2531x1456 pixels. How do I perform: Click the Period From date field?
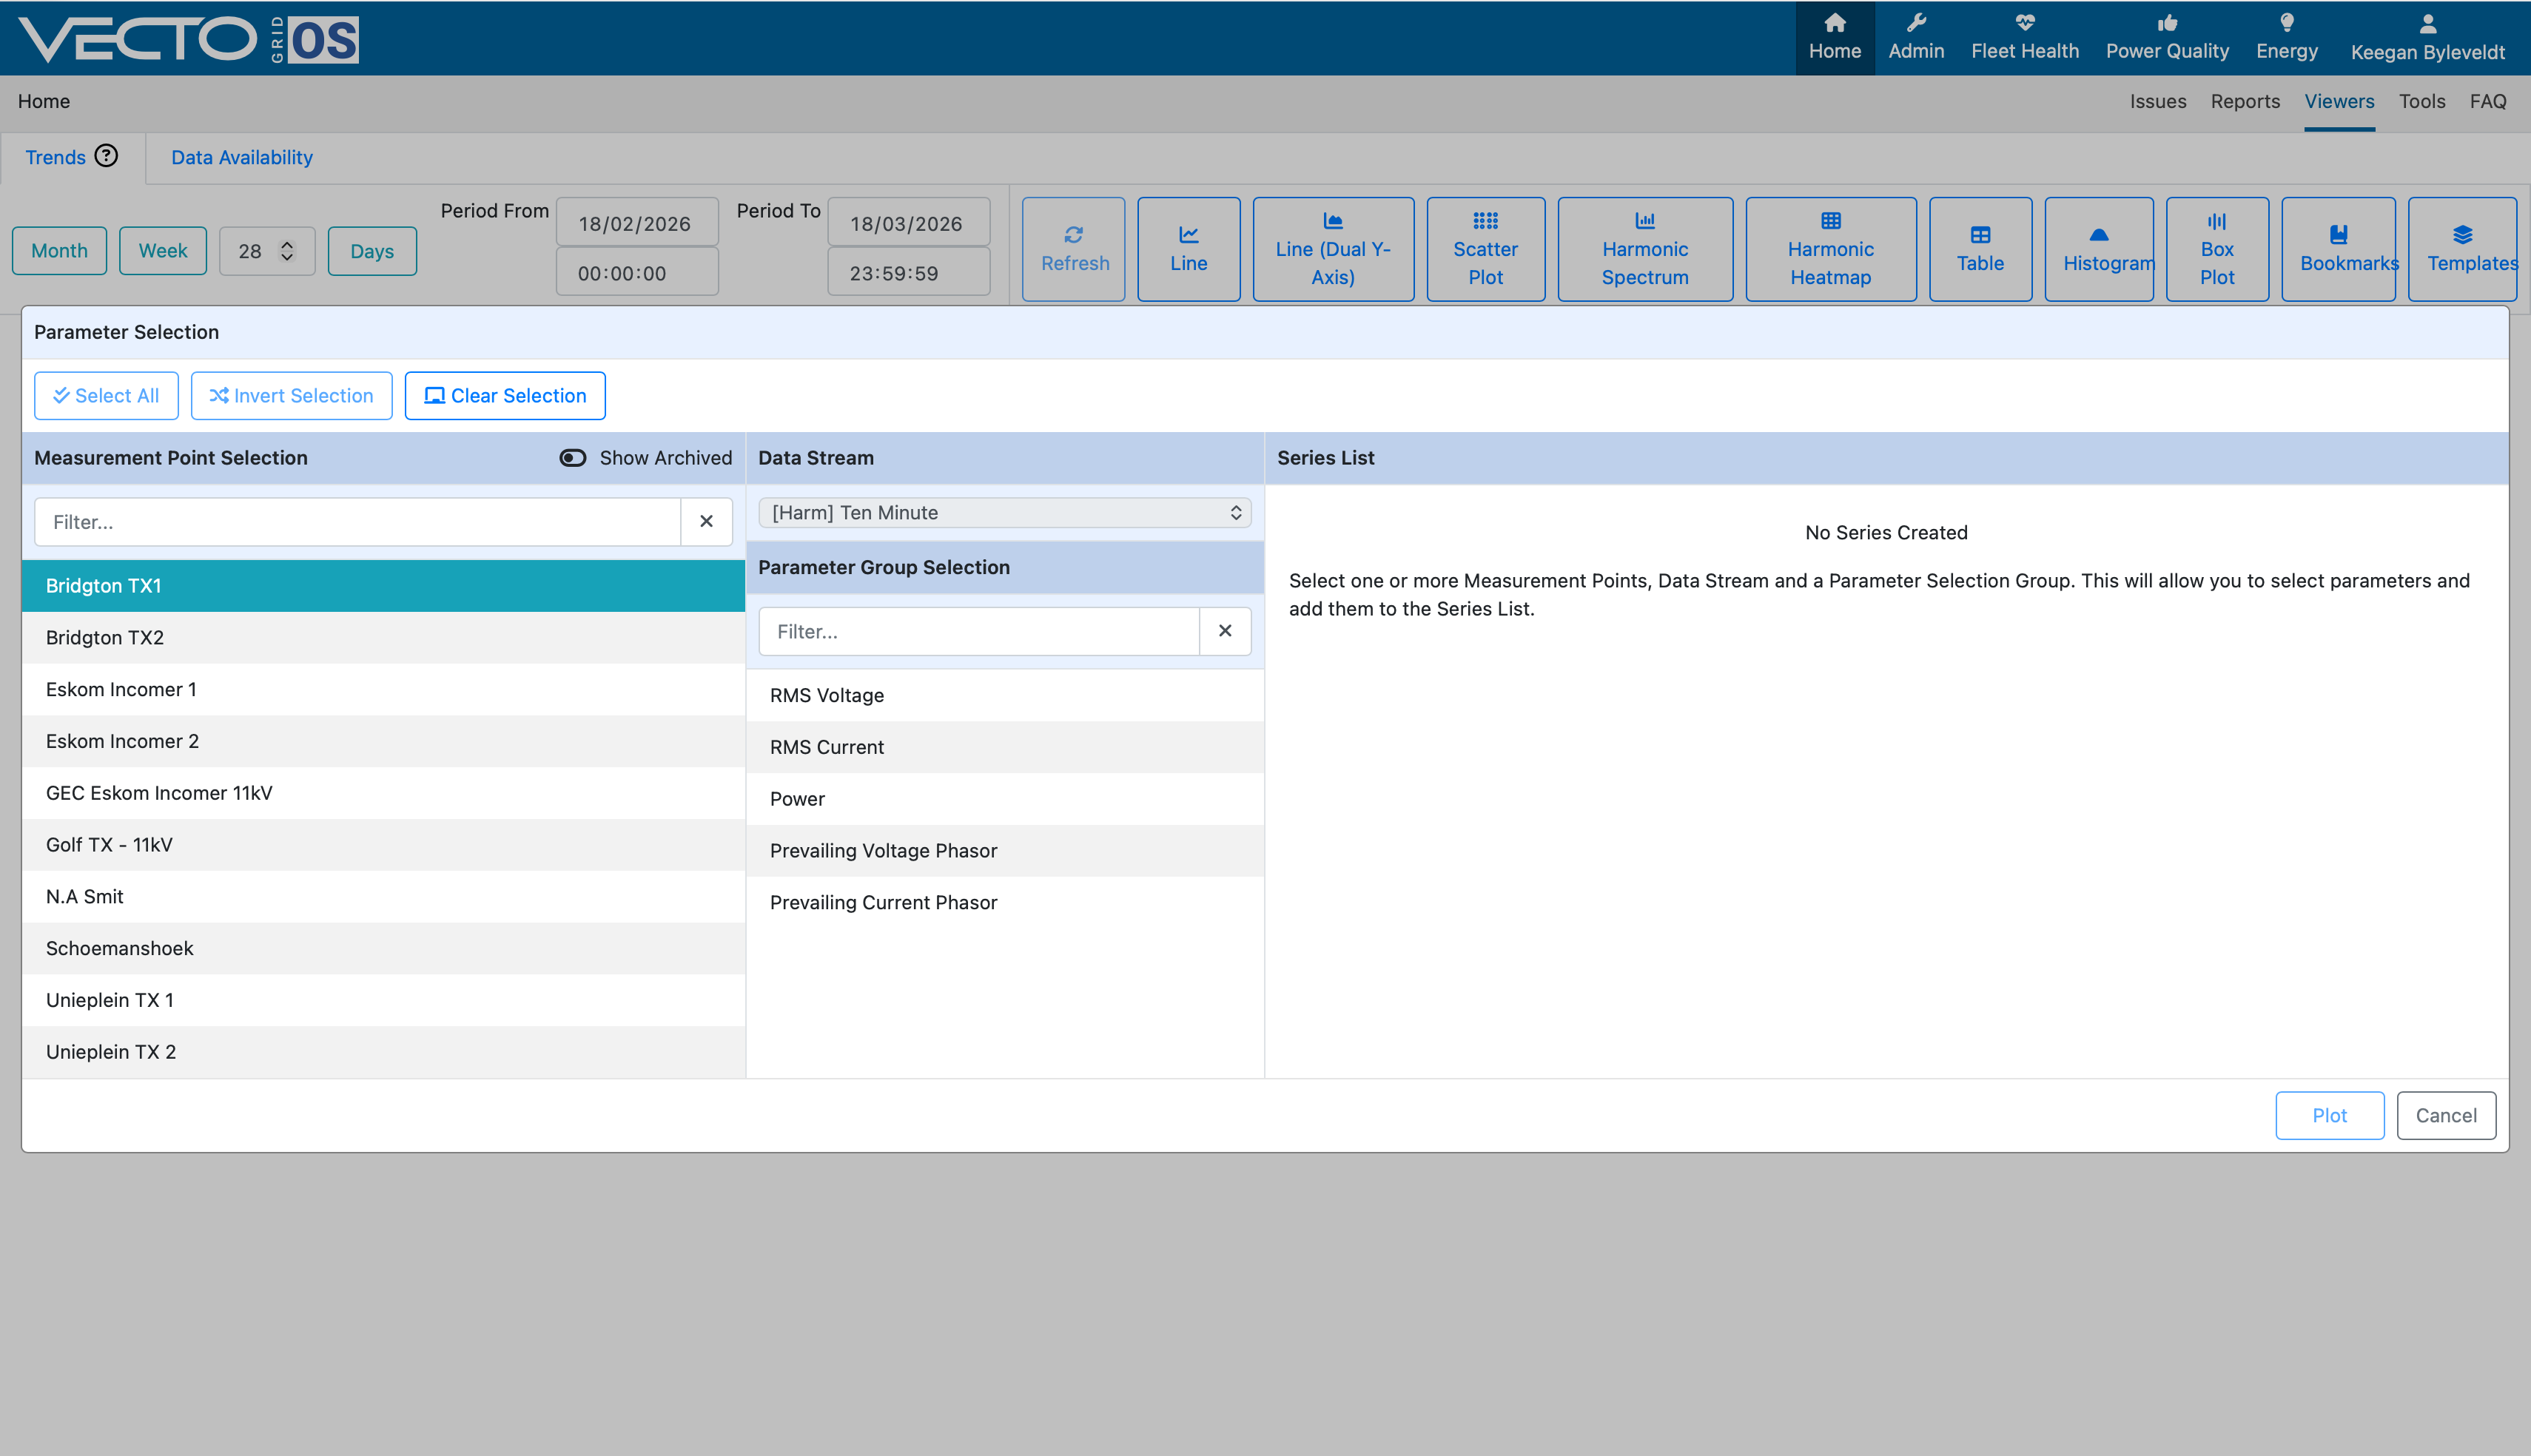(x=637, y=222)
